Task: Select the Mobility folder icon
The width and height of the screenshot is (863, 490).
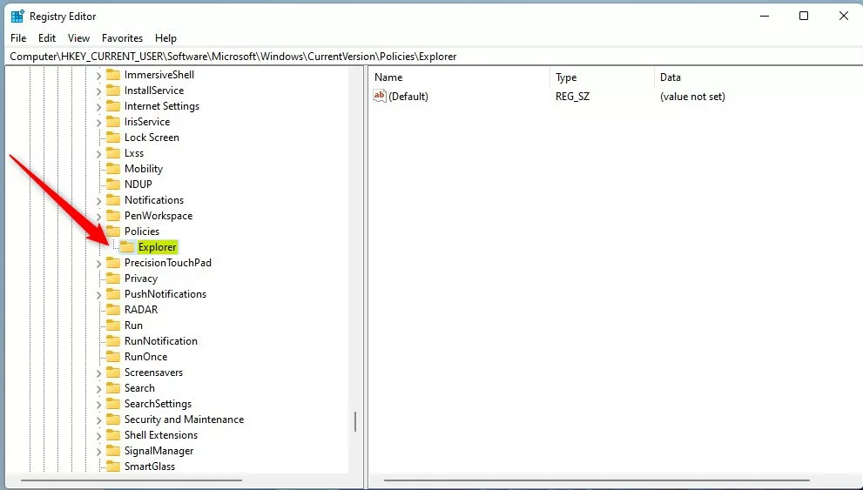Action: [x=113, y=168]
